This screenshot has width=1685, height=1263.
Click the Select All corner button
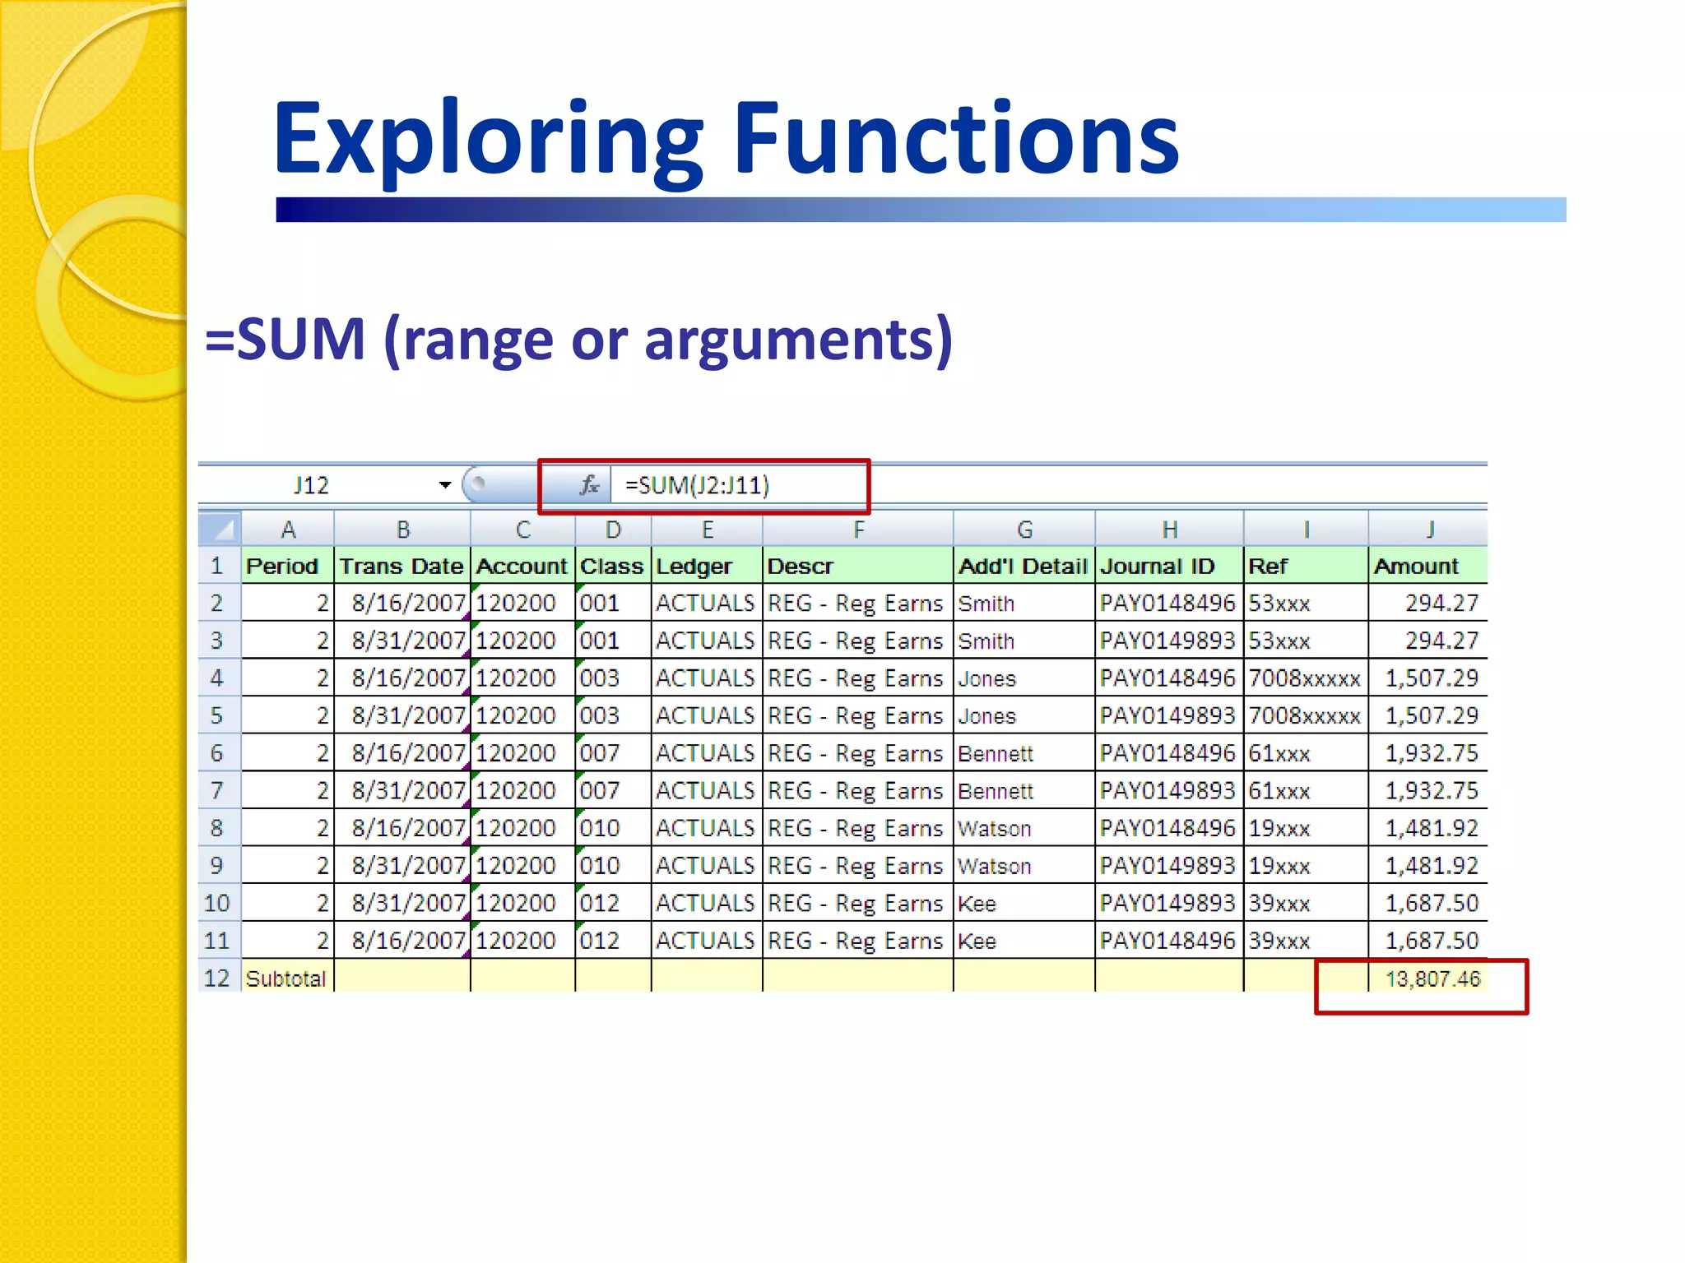(220, 529)
